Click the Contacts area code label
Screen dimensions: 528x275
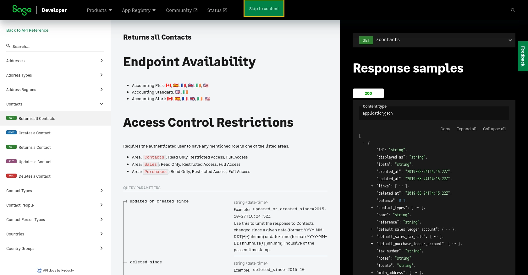[x=154, y=157]
